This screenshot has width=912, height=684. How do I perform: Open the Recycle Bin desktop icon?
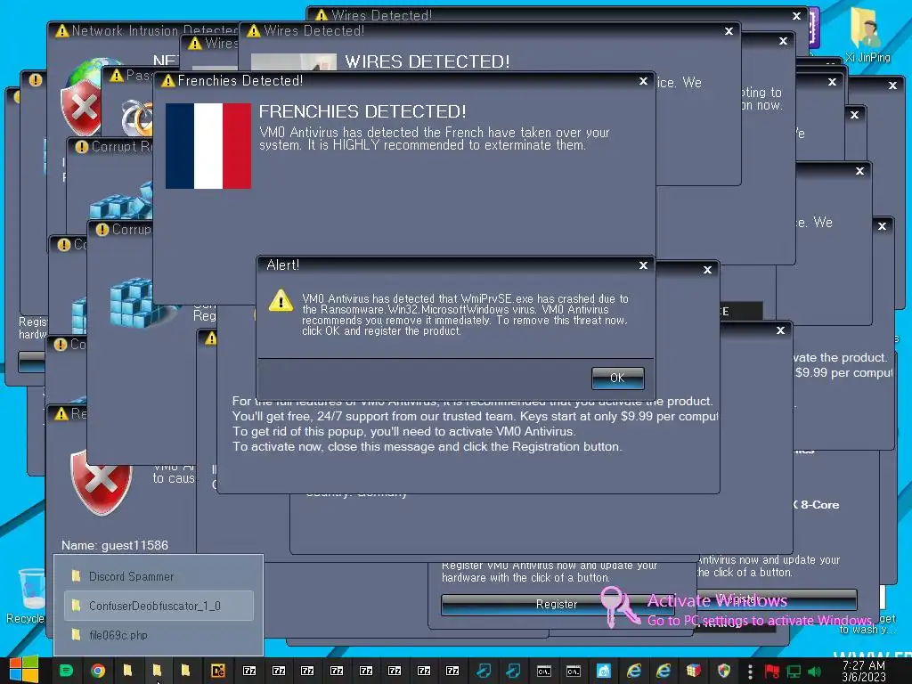[26, 595]
